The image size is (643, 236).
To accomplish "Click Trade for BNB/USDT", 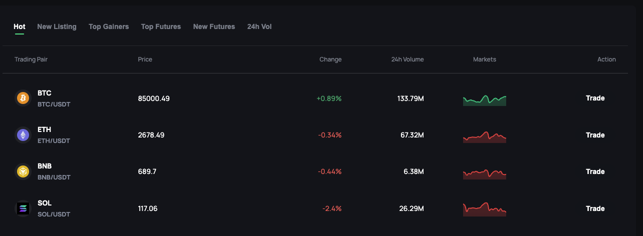I will [595, 171].
